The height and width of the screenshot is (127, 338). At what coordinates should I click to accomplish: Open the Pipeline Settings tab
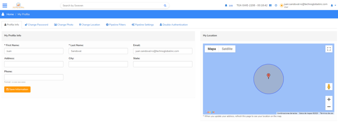(143, 25)
